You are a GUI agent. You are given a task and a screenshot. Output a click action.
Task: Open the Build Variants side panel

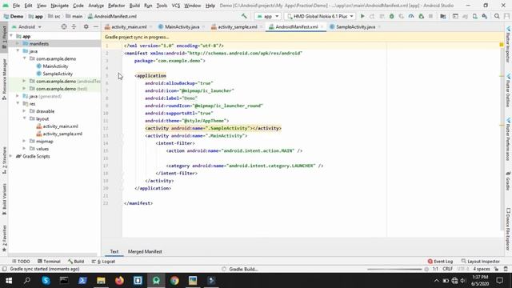click(4, 199)
